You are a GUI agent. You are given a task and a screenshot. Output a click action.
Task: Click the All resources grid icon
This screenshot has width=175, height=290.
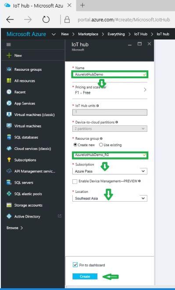tap(9, 81)
